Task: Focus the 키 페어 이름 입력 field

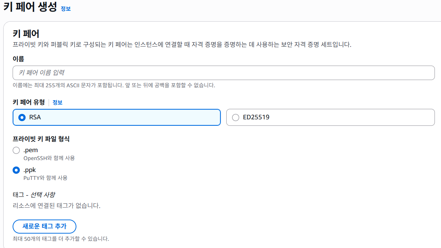Action: (224, 73)
